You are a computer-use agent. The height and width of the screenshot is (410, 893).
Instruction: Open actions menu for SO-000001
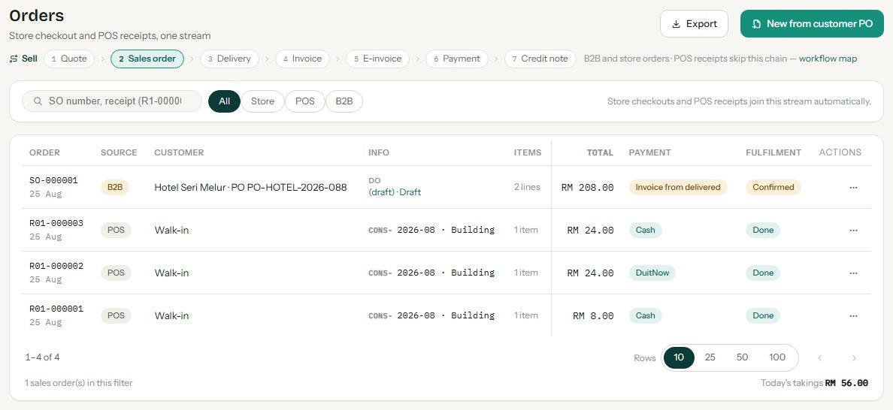[x=853, y=187]
